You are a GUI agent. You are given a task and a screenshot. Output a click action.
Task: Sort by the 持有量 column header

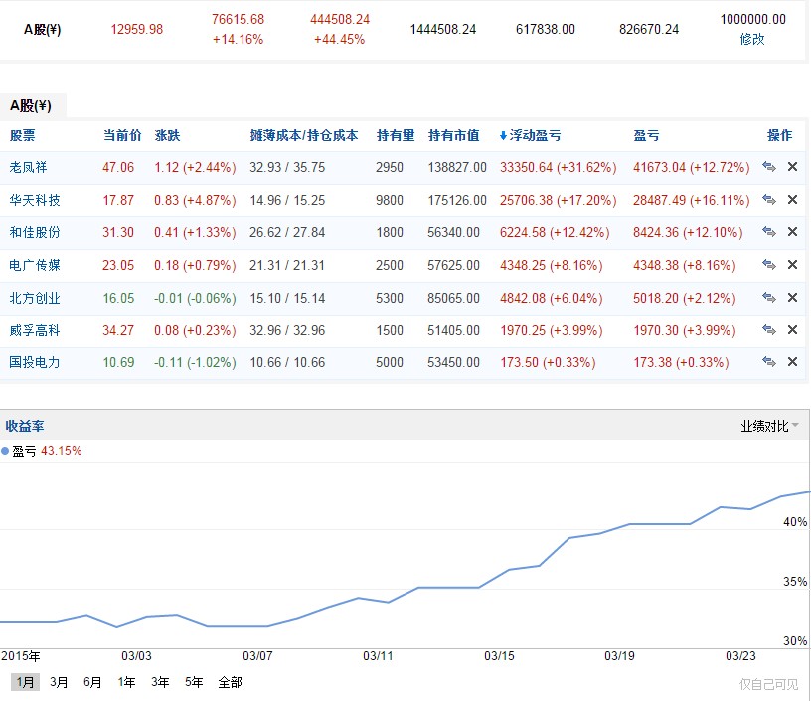tap(396, 135)
